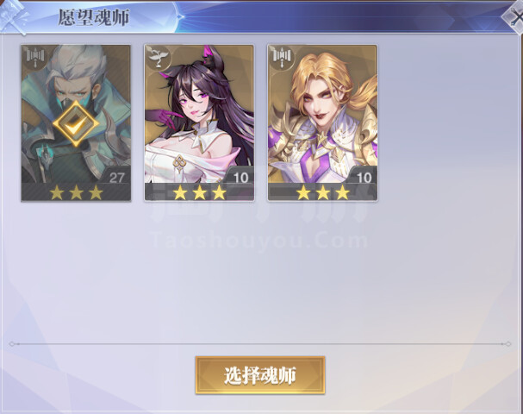The height and width of the screenshot is (414, 523).
Task: Click the three-star rating under the fox-eared girl
Action: (x=199, y=192)
